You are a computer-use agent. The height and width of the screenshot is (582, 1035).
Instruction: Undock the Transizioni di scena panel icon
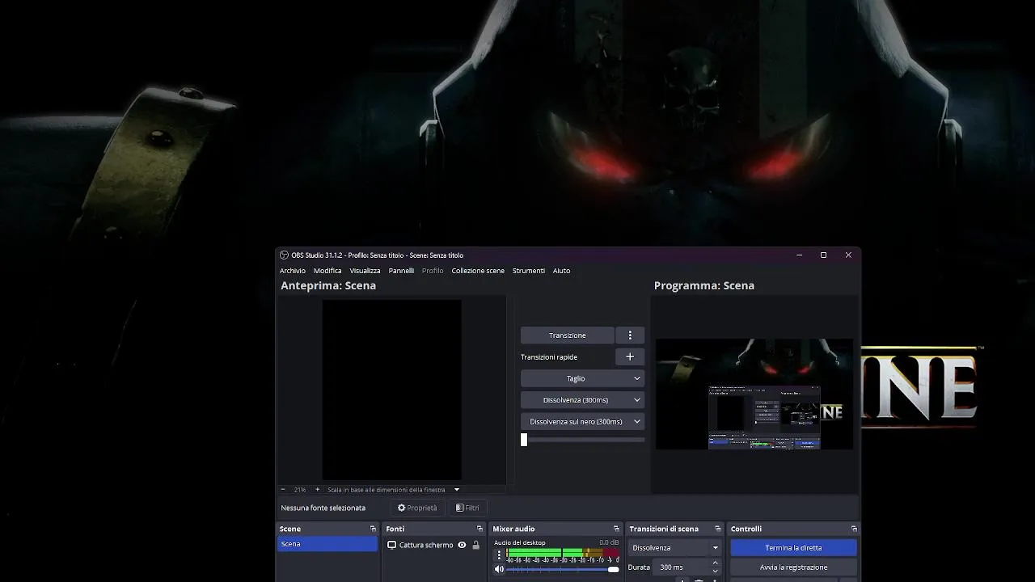coord(717,529)
